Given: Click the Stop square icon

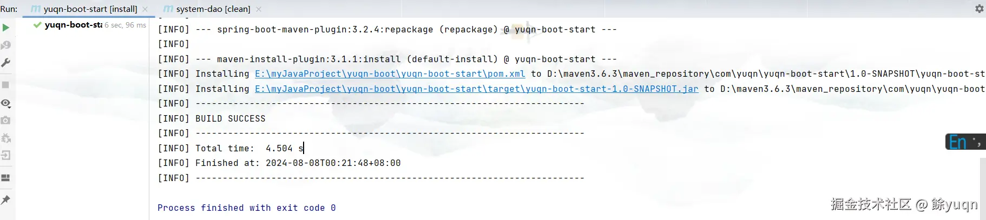Looking at the screenshot, I should pyautogui.click(x=5, y=85).
